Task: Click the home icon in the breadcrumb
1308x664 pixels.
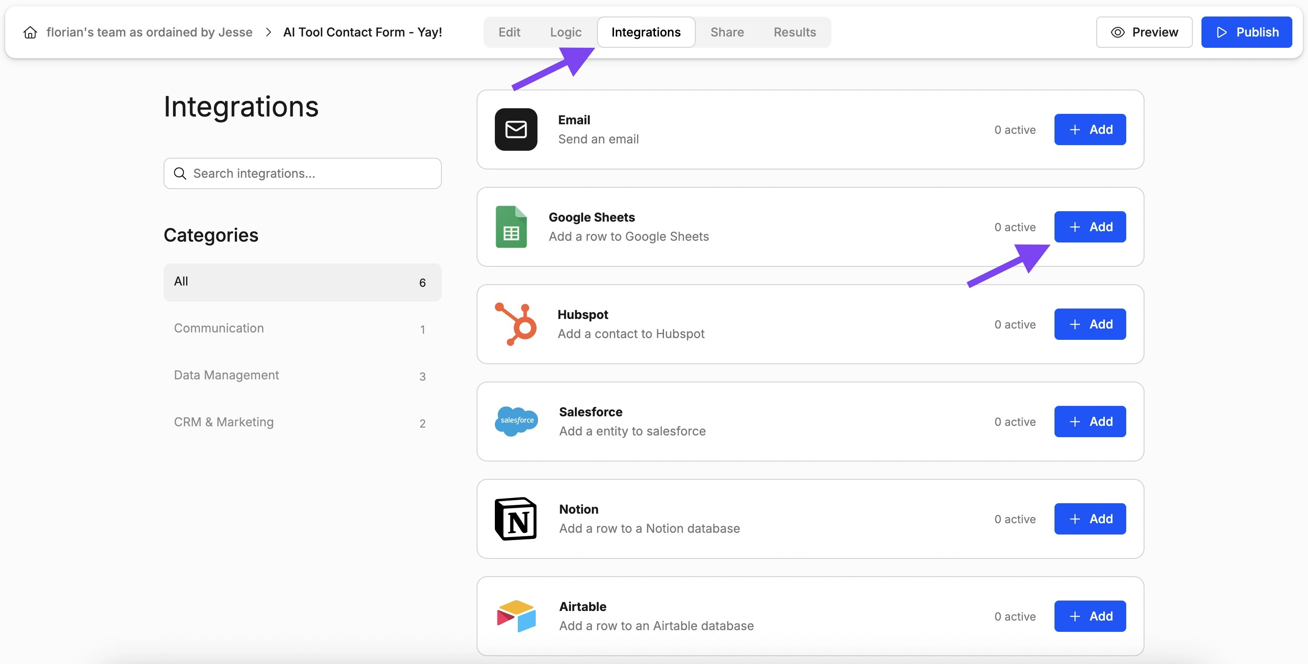Action: [x=30, y=32]
